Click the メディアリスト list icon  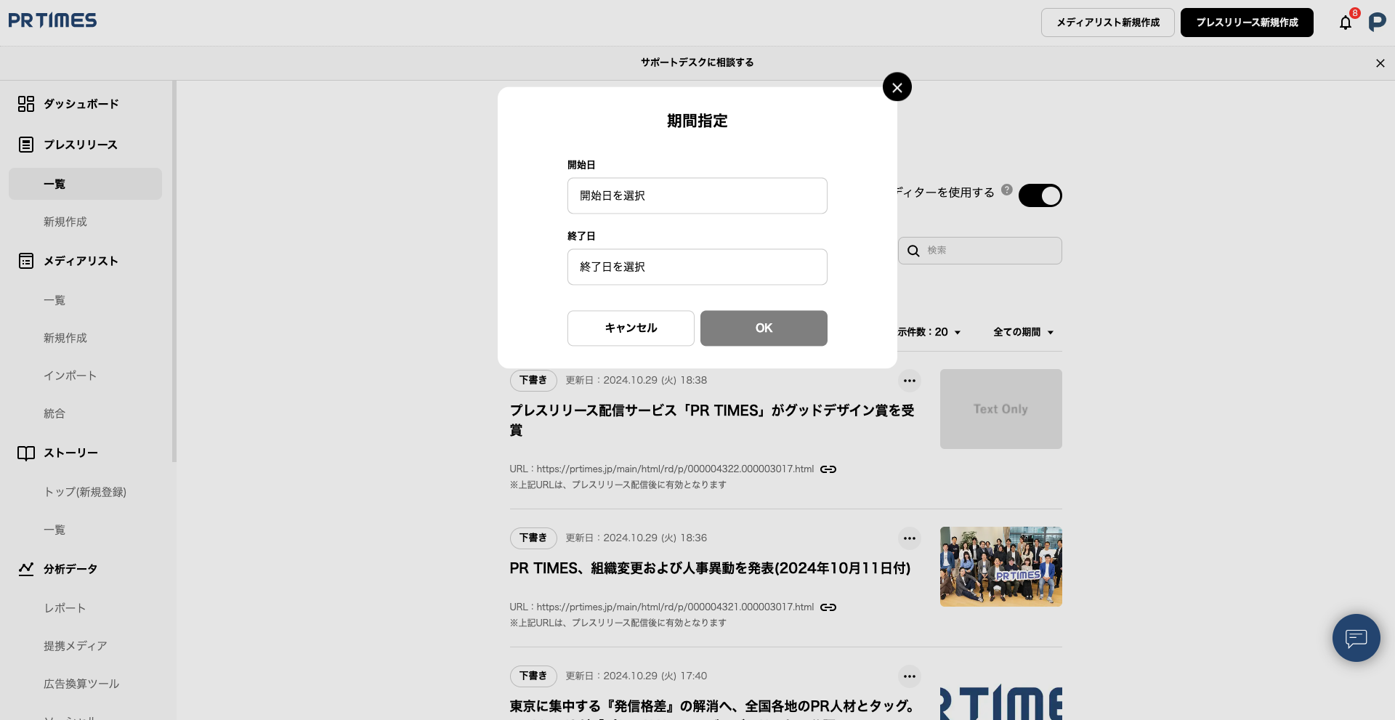[x=26, y=261]
